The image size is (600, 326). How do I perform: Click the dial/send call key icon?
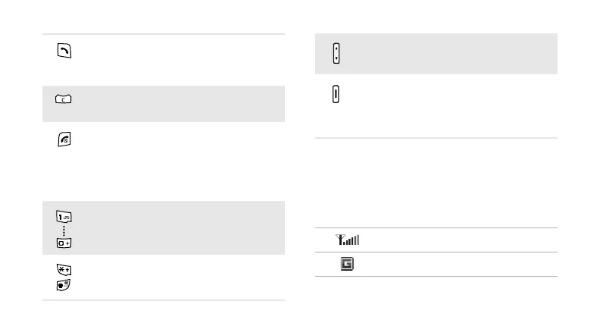(61, 51)
